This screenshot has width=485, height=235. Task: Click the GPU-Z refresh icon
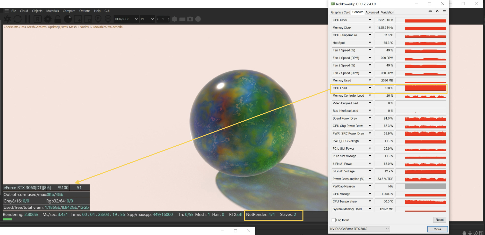pos(437,11)
